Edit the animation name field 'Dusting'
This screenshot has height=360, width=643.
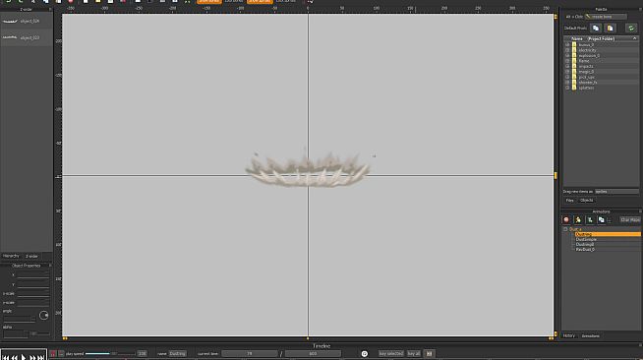pyautogui.click(x=178, y=353)
